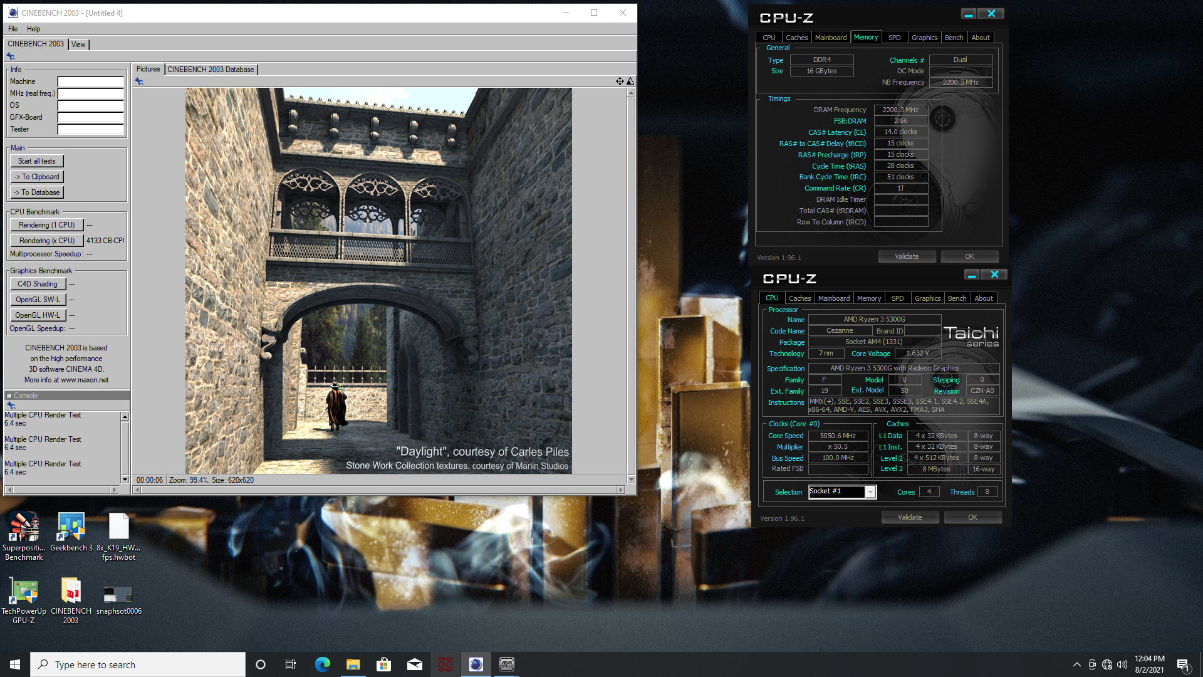Open Task View on taskbar

[291, 664]
